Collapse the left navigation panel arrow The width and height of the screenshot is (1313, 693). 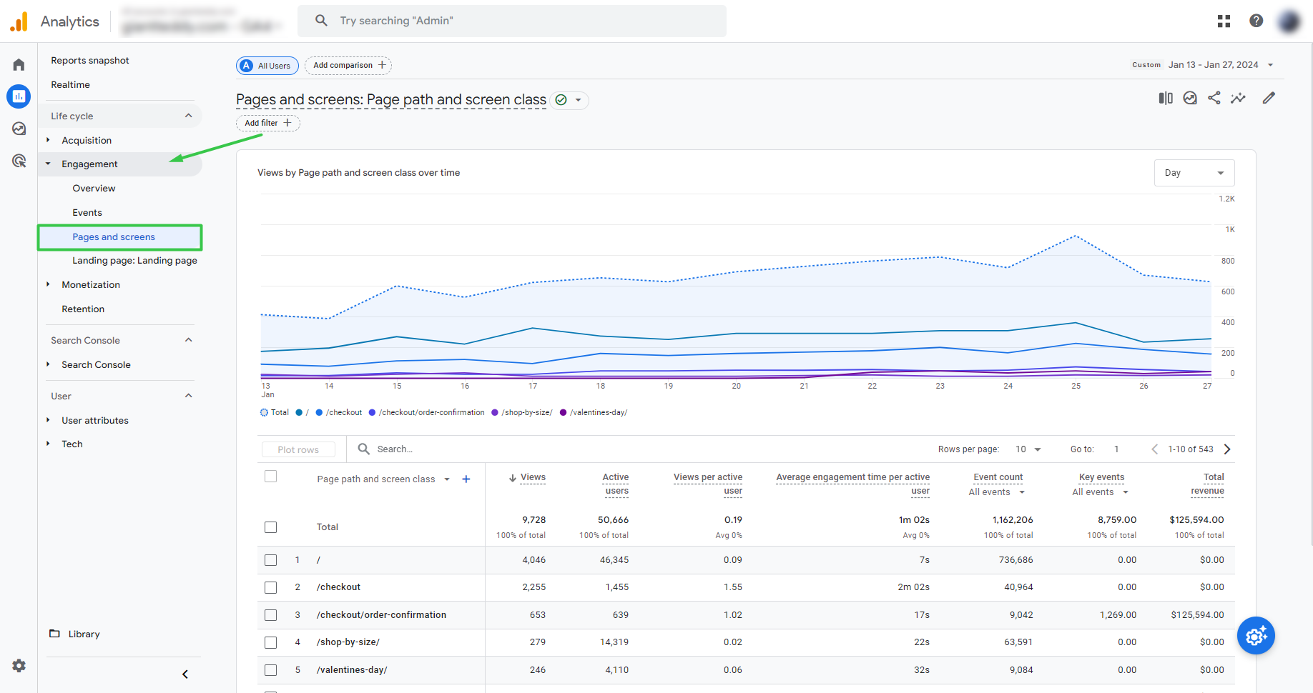[185, 674]
